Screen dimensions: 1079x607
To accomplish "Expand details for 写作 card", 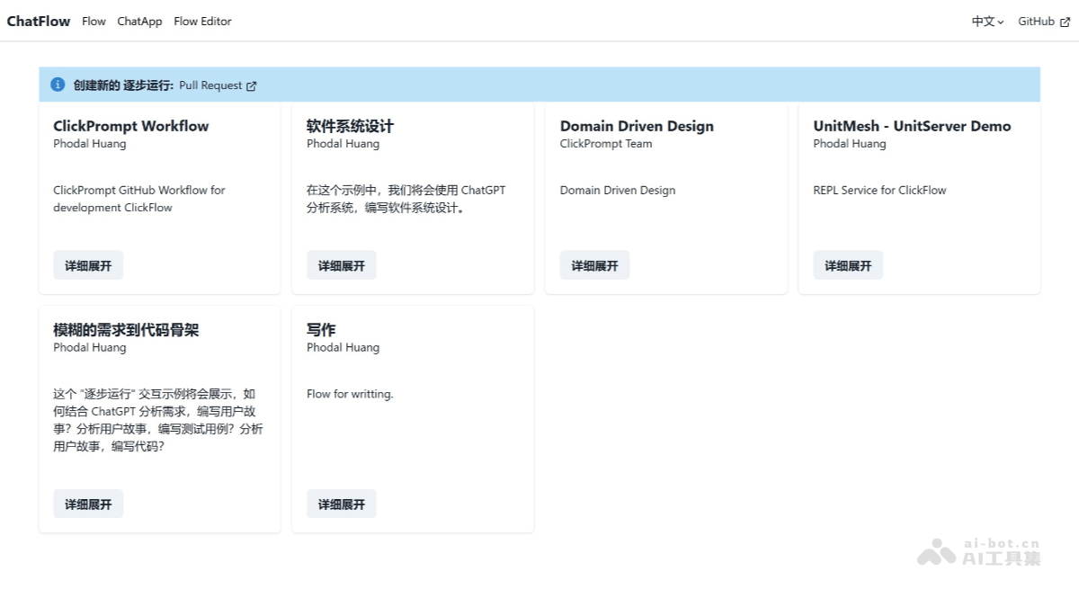I will pyautogui.click(x=342, y=504).
